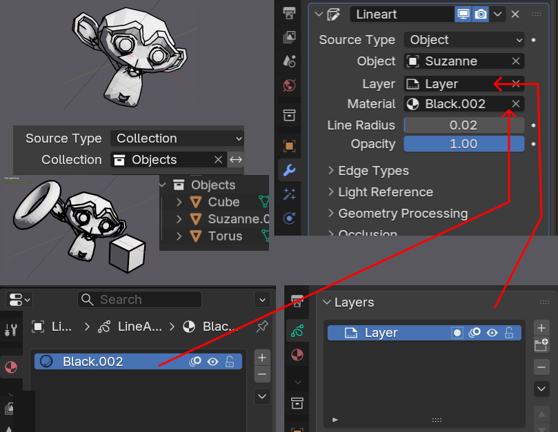558x432 pixels.
Task: Toggle onion skinning icon on Layer
Action: pos(475,333)
